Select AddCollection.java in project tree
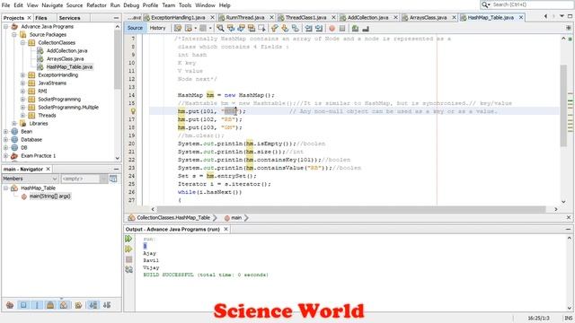575x323 pixels. tap(66, 51)
